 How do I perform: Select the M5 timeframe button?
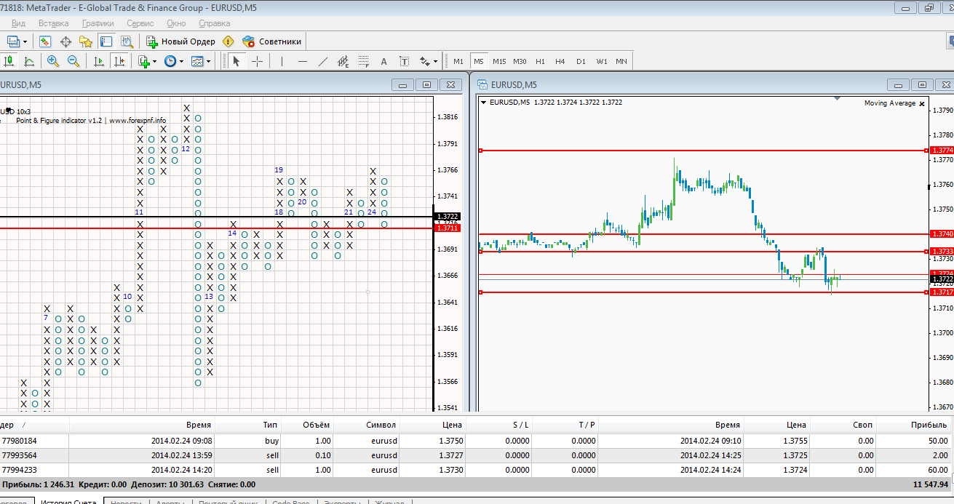point(479,61)
